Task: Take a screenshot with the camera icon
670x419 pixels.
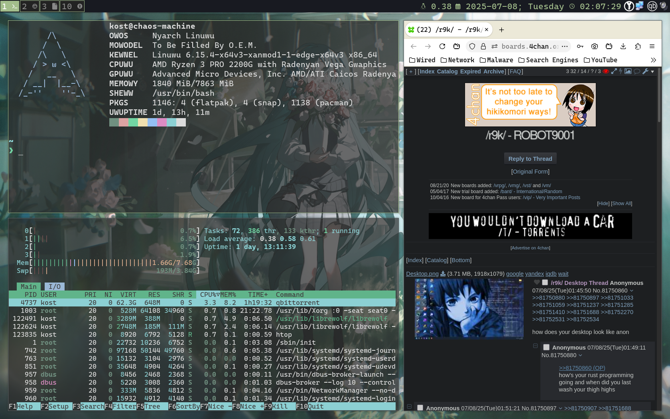Action: point(595,46)
